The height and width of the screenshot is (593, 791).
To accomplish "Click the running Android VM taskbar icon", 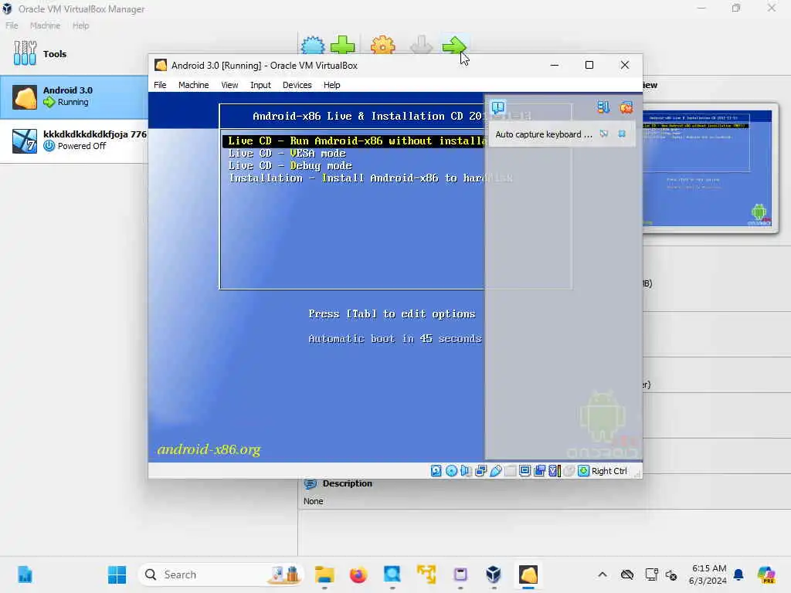I will tap(528, 574).
